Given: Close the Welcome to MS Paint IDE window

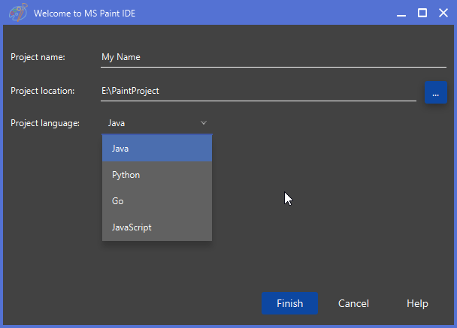Looking at the screenshot, I should tap(443, 13).
